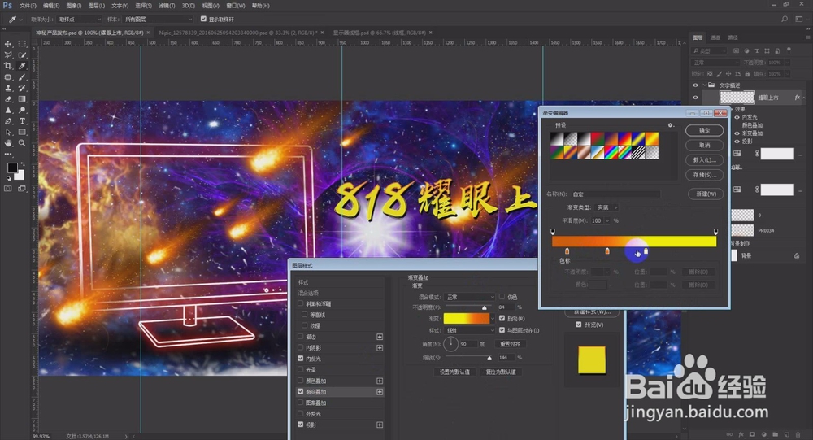Enable 斜面和浮雕 style checkbox
This screenshot has height=440, width=813.
point(300,303)
